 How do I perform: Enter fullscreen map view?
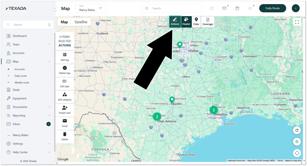pos(297,22)
